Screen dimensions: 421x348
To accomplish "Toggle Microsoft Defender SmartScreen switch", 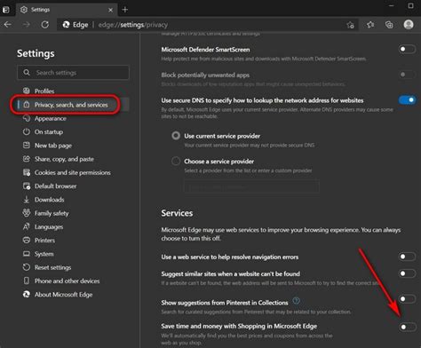I will point(407,49).
